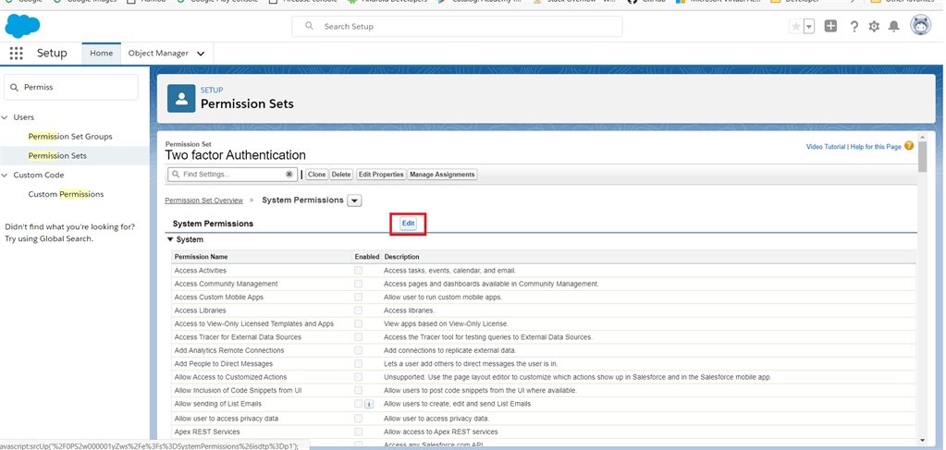Image resolution: width=946 pixels, height=450 pixels.
Task: Click the Favorites star icon
Action: (796, 26)
